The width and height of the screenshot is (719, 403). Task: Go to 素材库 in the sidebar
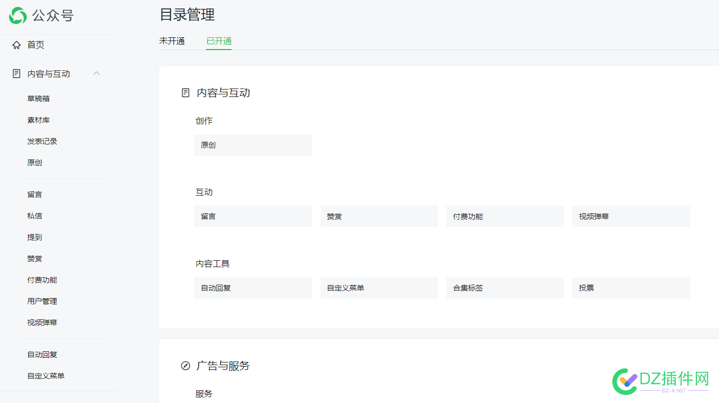[x=38, y=120]
